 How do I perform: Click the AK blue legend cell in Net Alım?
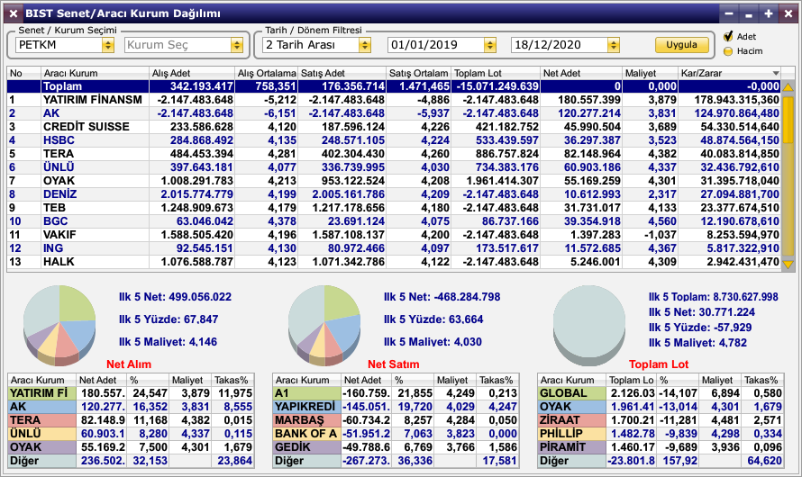(42, 407)
